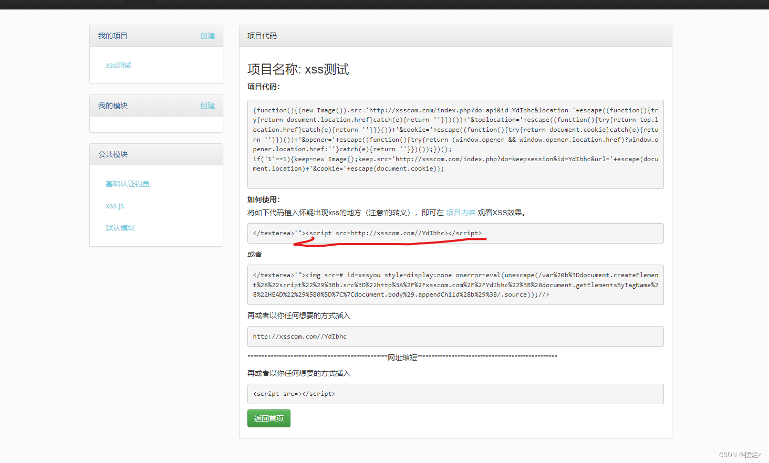Image resolution: width=769 pixels, height=463 pixels.
Task: Follow the 项目内容 link
Action: point(461,213)
